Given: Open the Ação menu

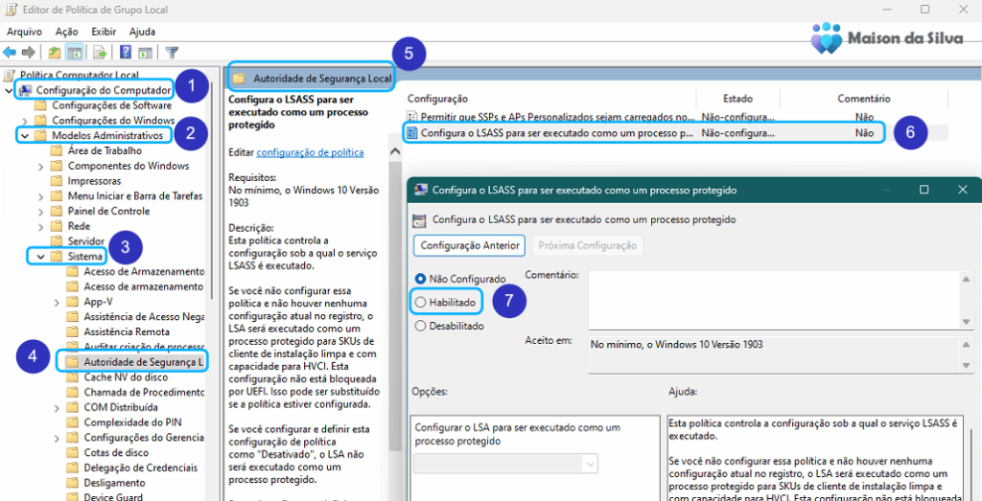Looking at the screenshot, I should (66, 32).
